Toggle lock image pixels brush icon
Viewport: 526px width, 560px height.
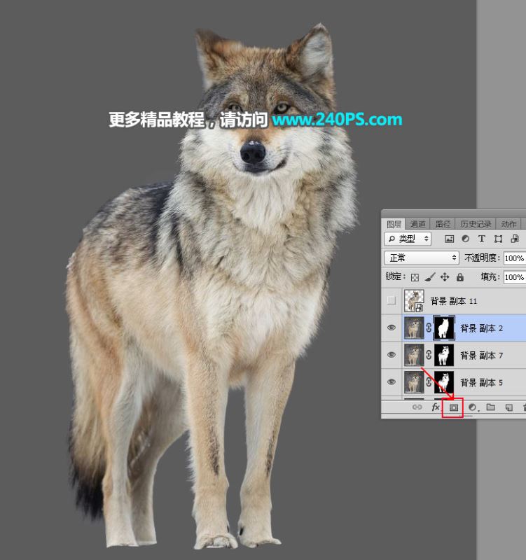click(430, 276)
